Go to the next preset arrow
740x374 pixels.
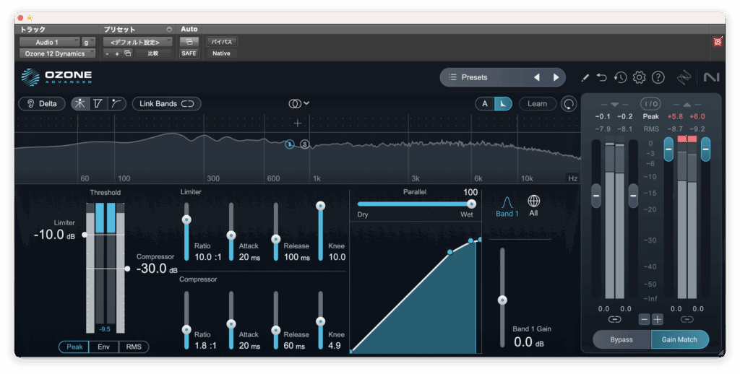click(x=556, y=77)
